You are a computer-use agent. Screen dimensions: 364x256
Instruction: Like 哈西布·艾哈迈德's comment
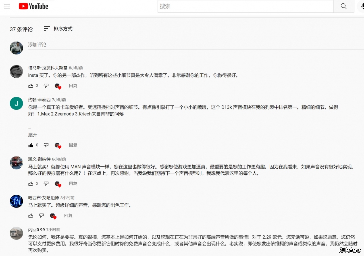coord(31,216)
